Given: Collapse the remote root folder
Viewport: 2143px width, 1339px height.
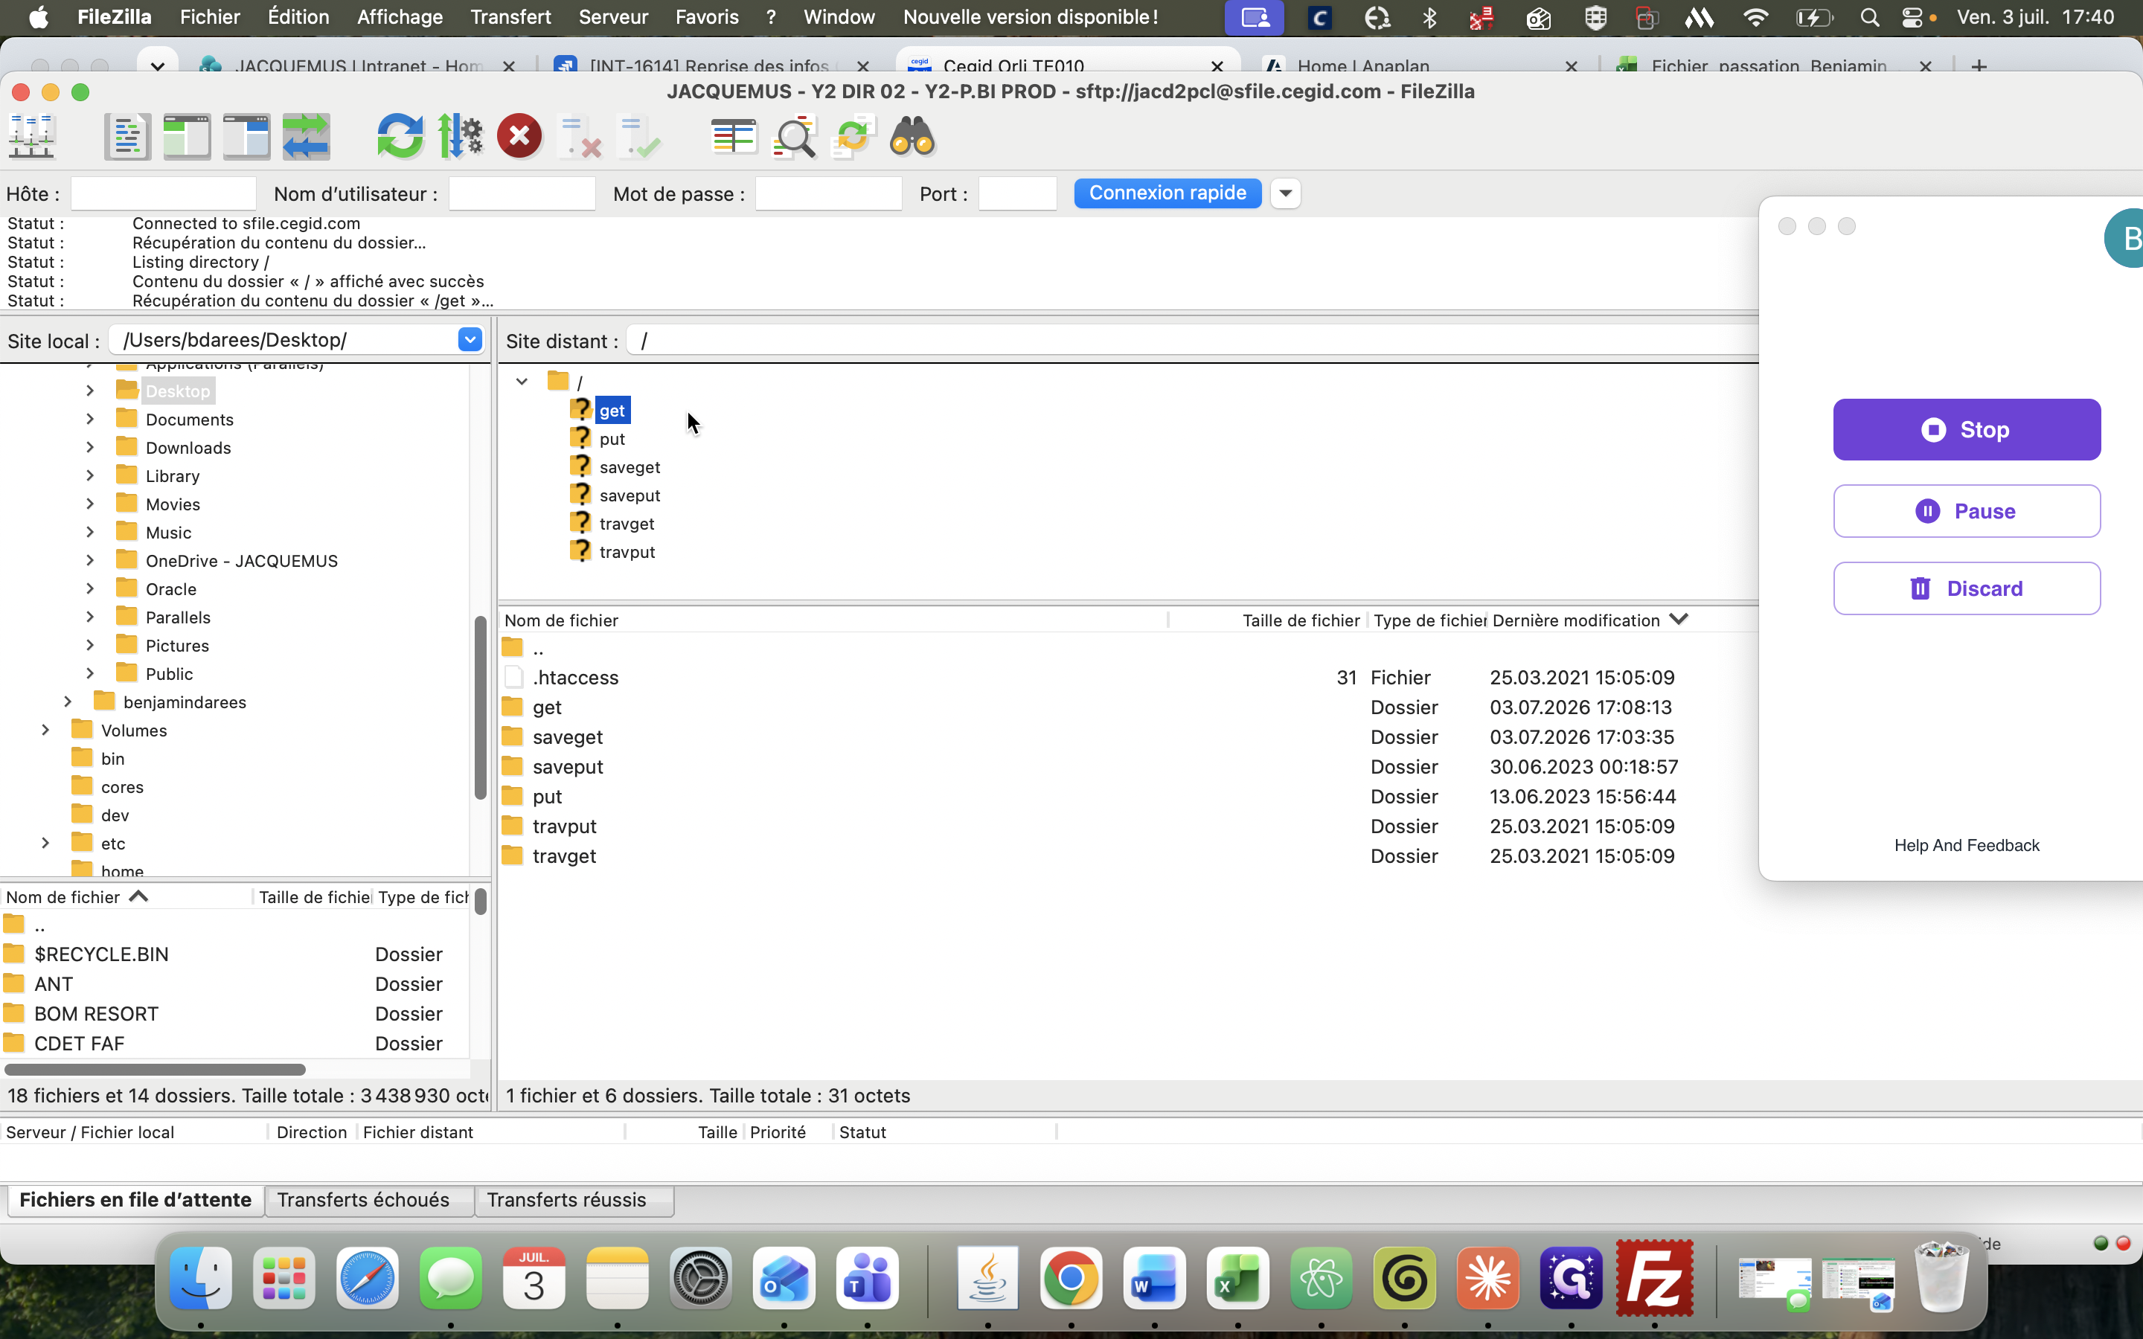Looking at the screenshot, I should pyautogui.click(x=522, y=381).
